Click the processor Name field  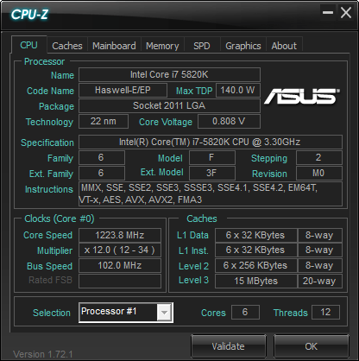coord(169,75)
